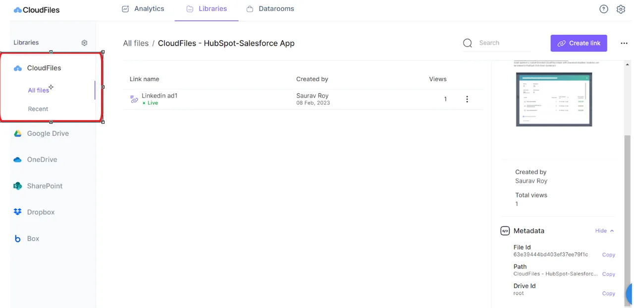Viewport: 634px width, 308px height.
Task: Click the file preview thumbnail
Action: tap(554, 99)
